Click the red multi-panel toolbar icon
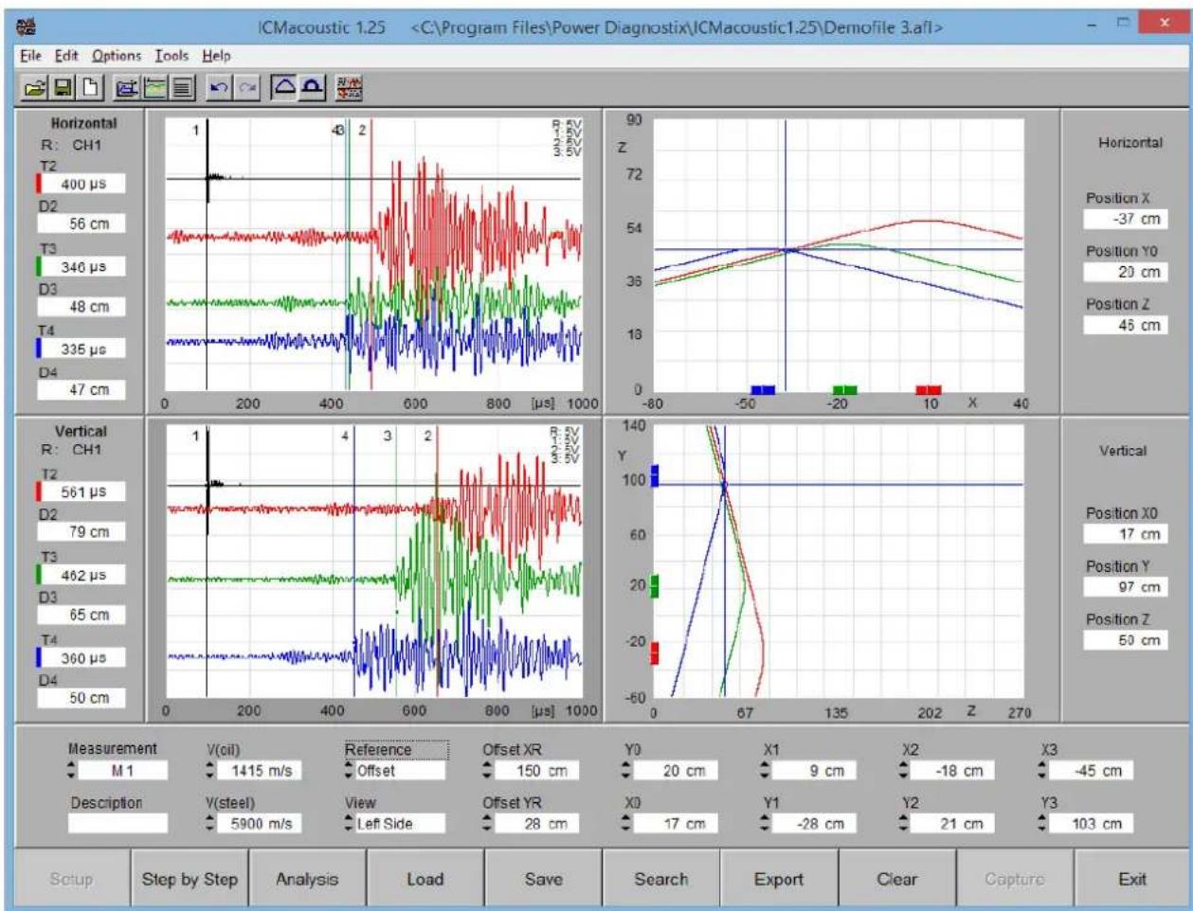The image size is (1193, 911). (x=349, y=88)
